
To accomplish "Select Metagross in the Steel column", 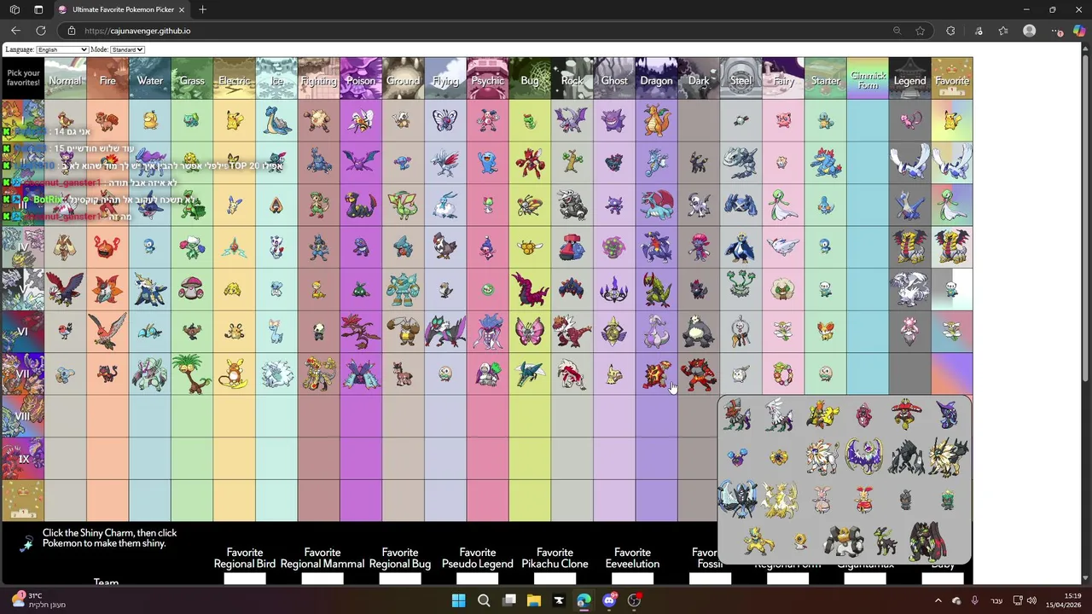I will (741, 205).
